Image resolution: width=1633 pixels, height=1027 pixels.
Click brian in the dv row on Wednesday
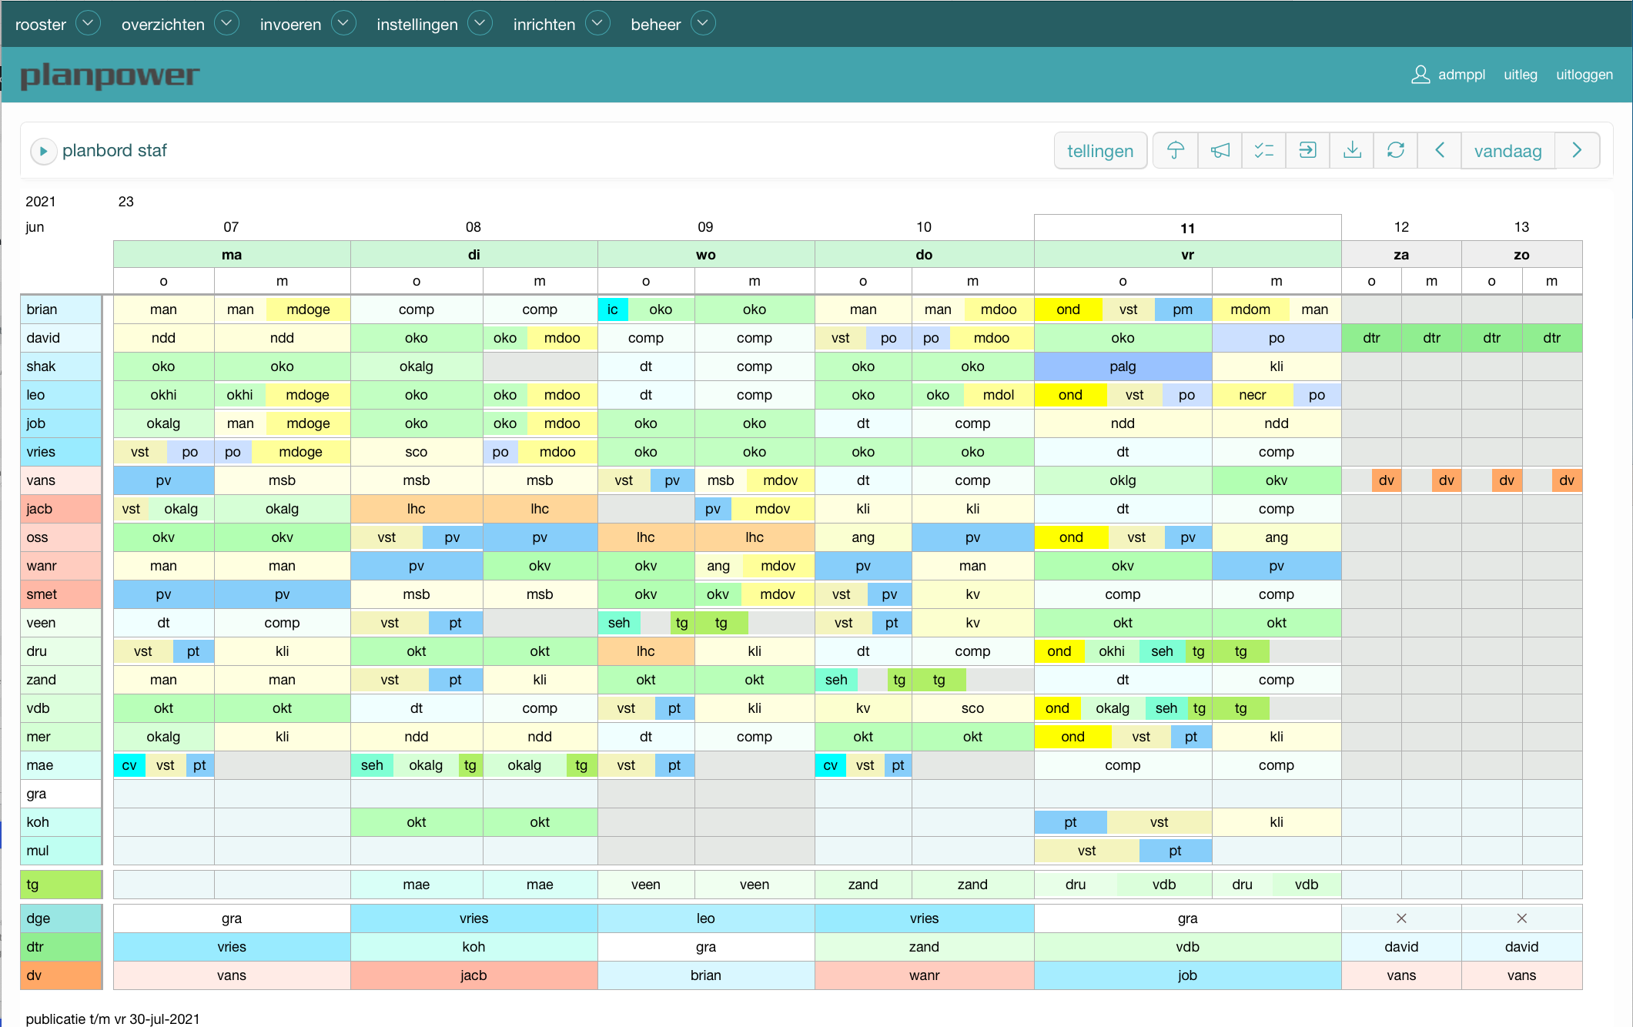(x=705, y=975)
